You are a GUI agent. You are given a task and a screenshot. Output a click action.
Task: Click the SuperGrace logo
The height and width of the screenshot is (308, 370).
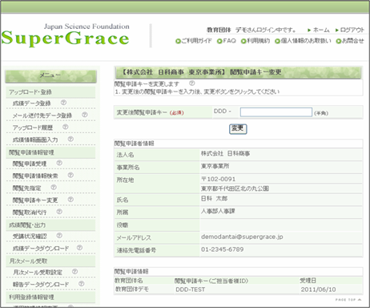coord(66,35)
